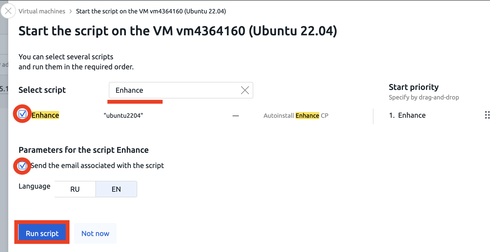Dismiss with the Not now button
Image resolution: width=490 pixels, height=252 pixels.
tap(95, 233)
